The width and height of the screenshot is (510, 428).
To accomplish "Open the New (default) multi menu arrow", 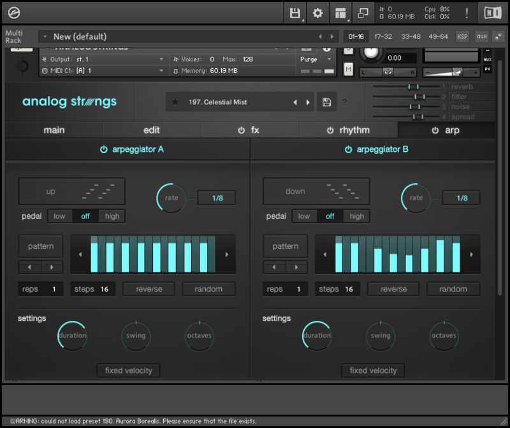I will [45, 36].
